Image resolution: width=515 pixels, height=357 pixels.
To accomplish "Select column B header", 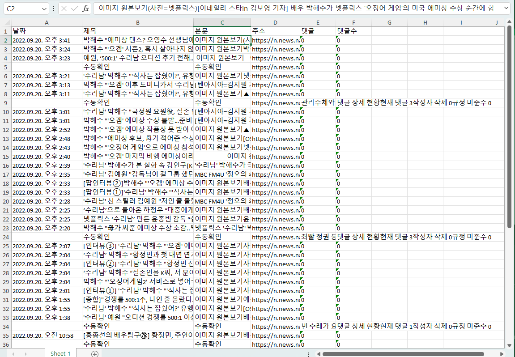I will click(x=137, y=22).
